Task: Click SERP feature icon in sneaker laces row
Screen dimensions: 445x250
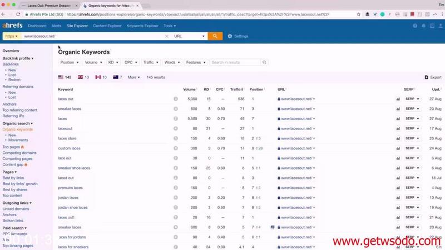Action: pos(273,227)
